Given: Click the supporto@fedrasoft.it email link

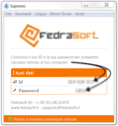Looking at the screenshot, I should (x=61, y=108).
